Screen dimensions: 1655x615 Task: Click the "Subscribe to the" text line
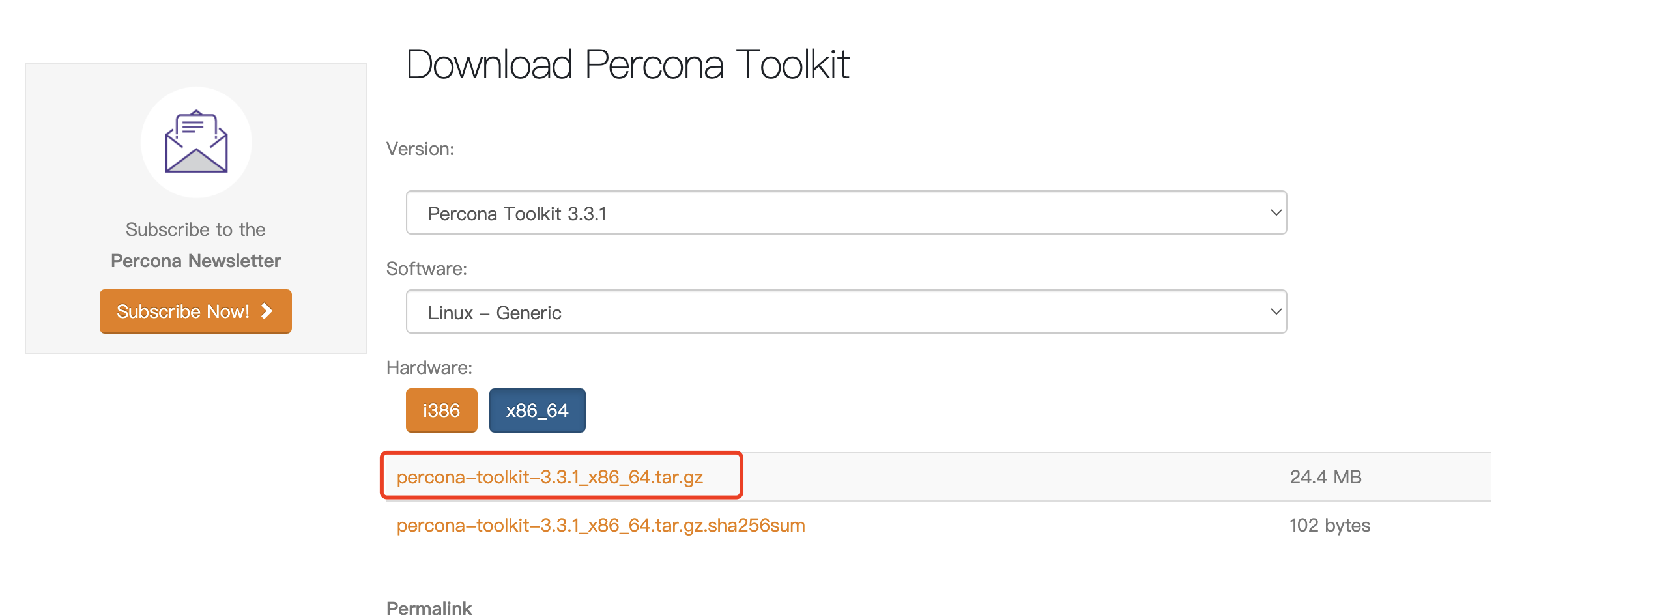pyautogui.click(x=195, y=229)
